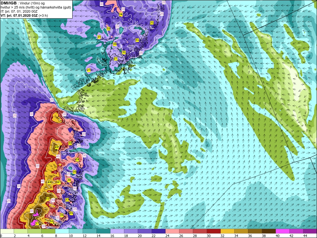Viewport: 317px width, 238px height.
Task: Pick the 16–18 m/s lavender legend swatch
Action: tap(117, 231)
